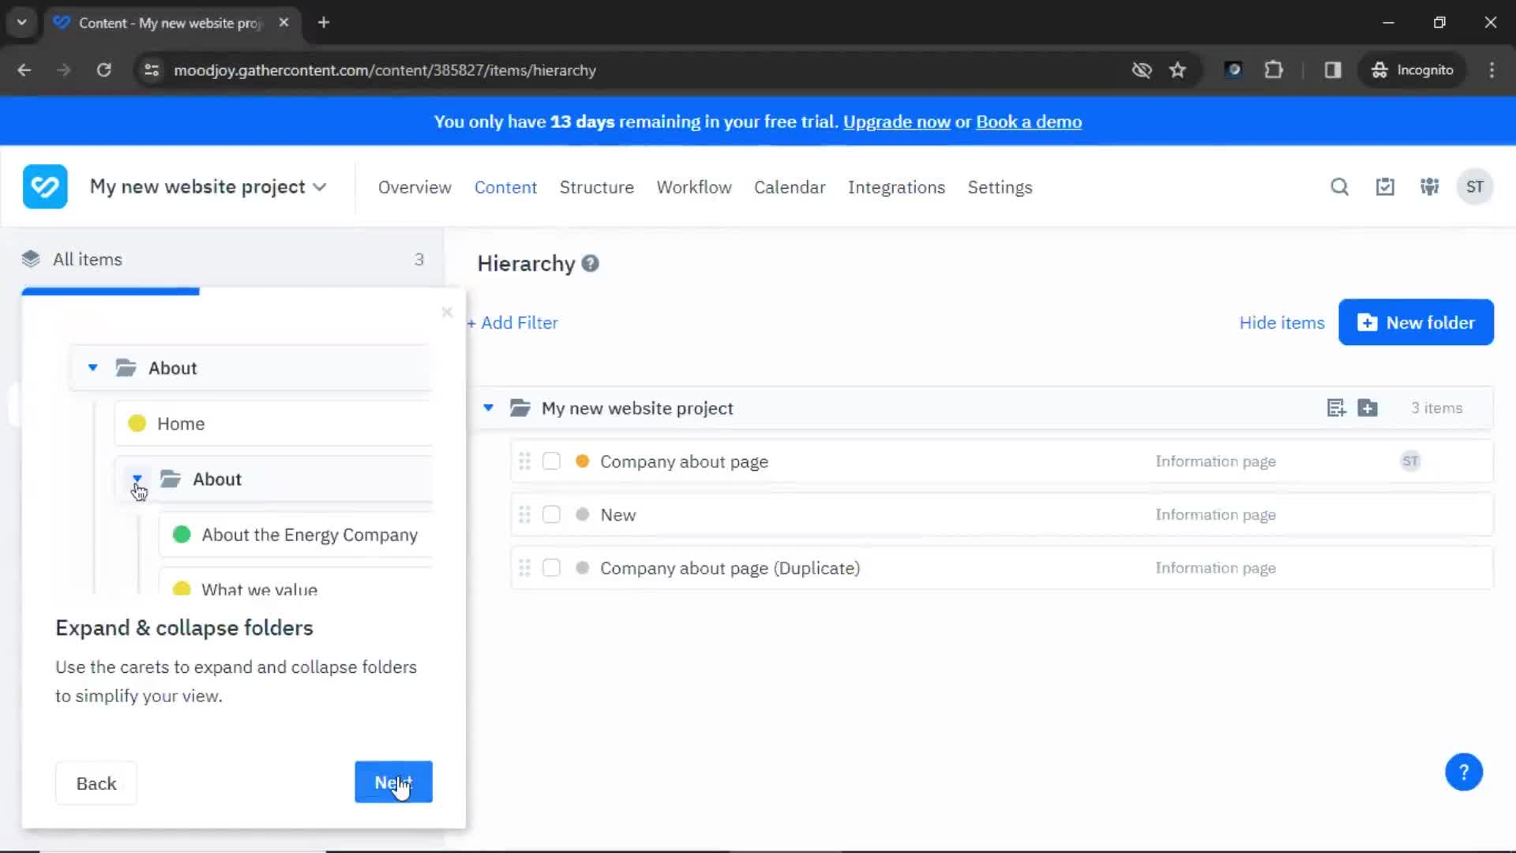The height and width of the screenshot is (853, 1516).
Task: Click the add item icon next to project
Action: pyautogui.click(x=1336, y=408)
